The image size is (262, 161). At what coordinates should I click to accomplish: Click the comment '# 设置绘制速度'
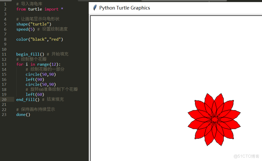pyautogui.click(x=52, y=29)
